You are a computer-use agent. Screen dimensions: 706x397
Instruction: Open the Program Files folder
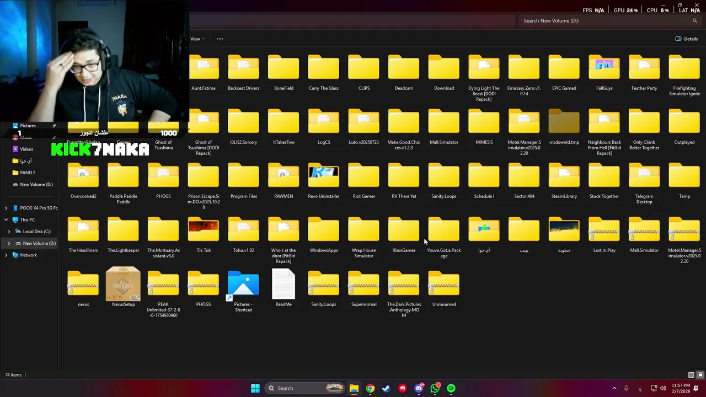point(243,181)
